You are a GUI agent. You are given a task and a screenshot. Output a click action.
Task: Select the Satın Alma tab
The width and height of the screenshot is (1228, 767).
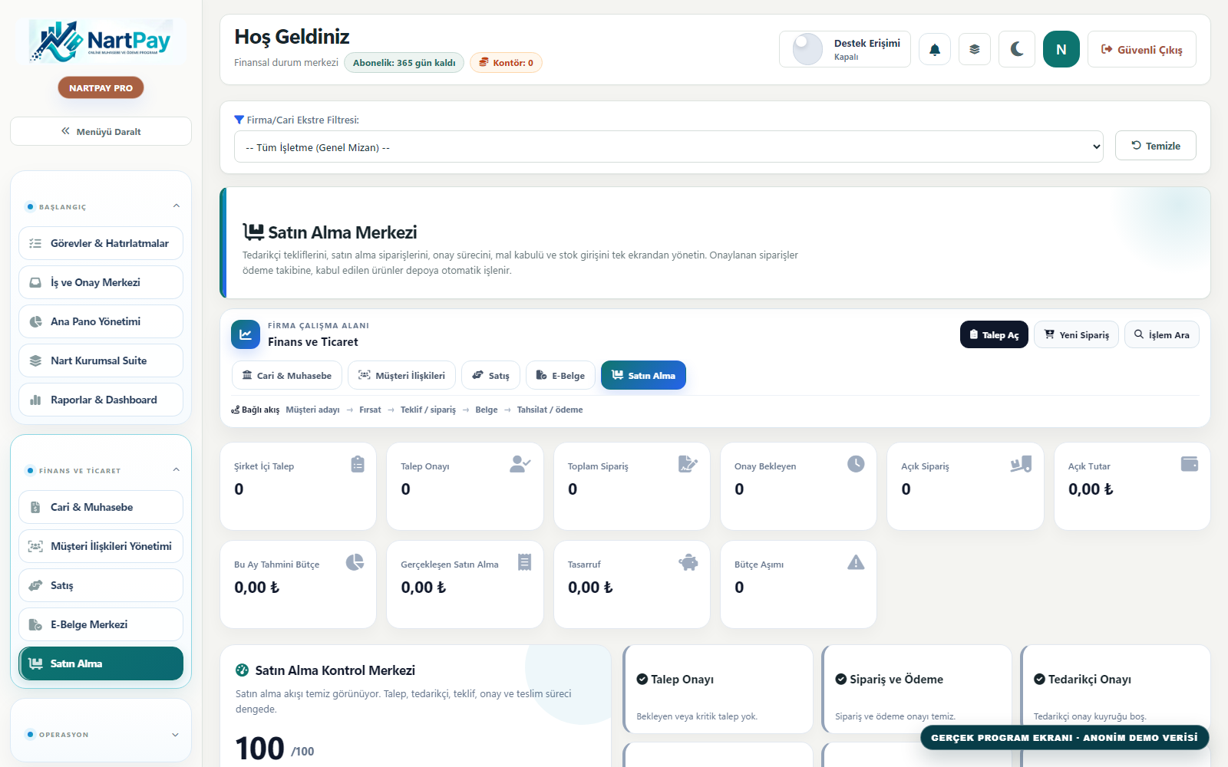point(643,375)
